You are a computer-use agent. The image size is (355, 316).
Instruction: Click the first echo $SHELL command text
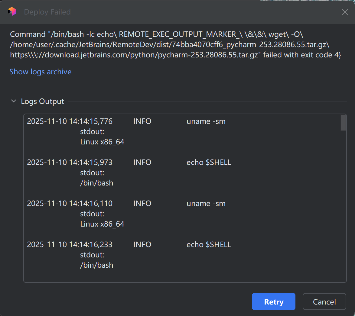click(x=209, y=163)
